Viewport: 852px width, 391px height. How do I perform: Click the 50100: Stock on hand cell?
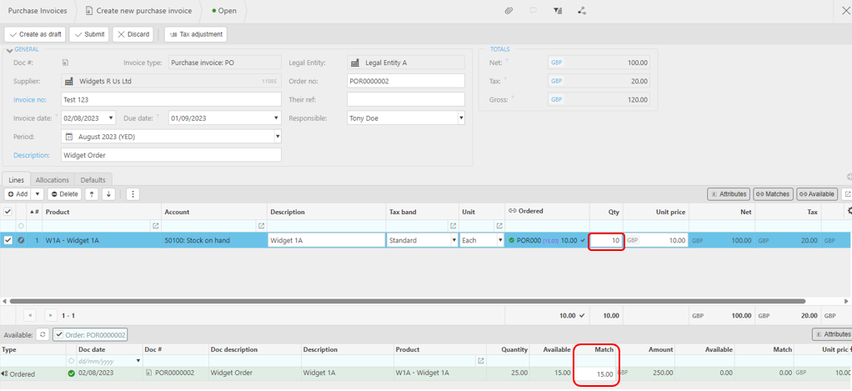coord(214,240)
